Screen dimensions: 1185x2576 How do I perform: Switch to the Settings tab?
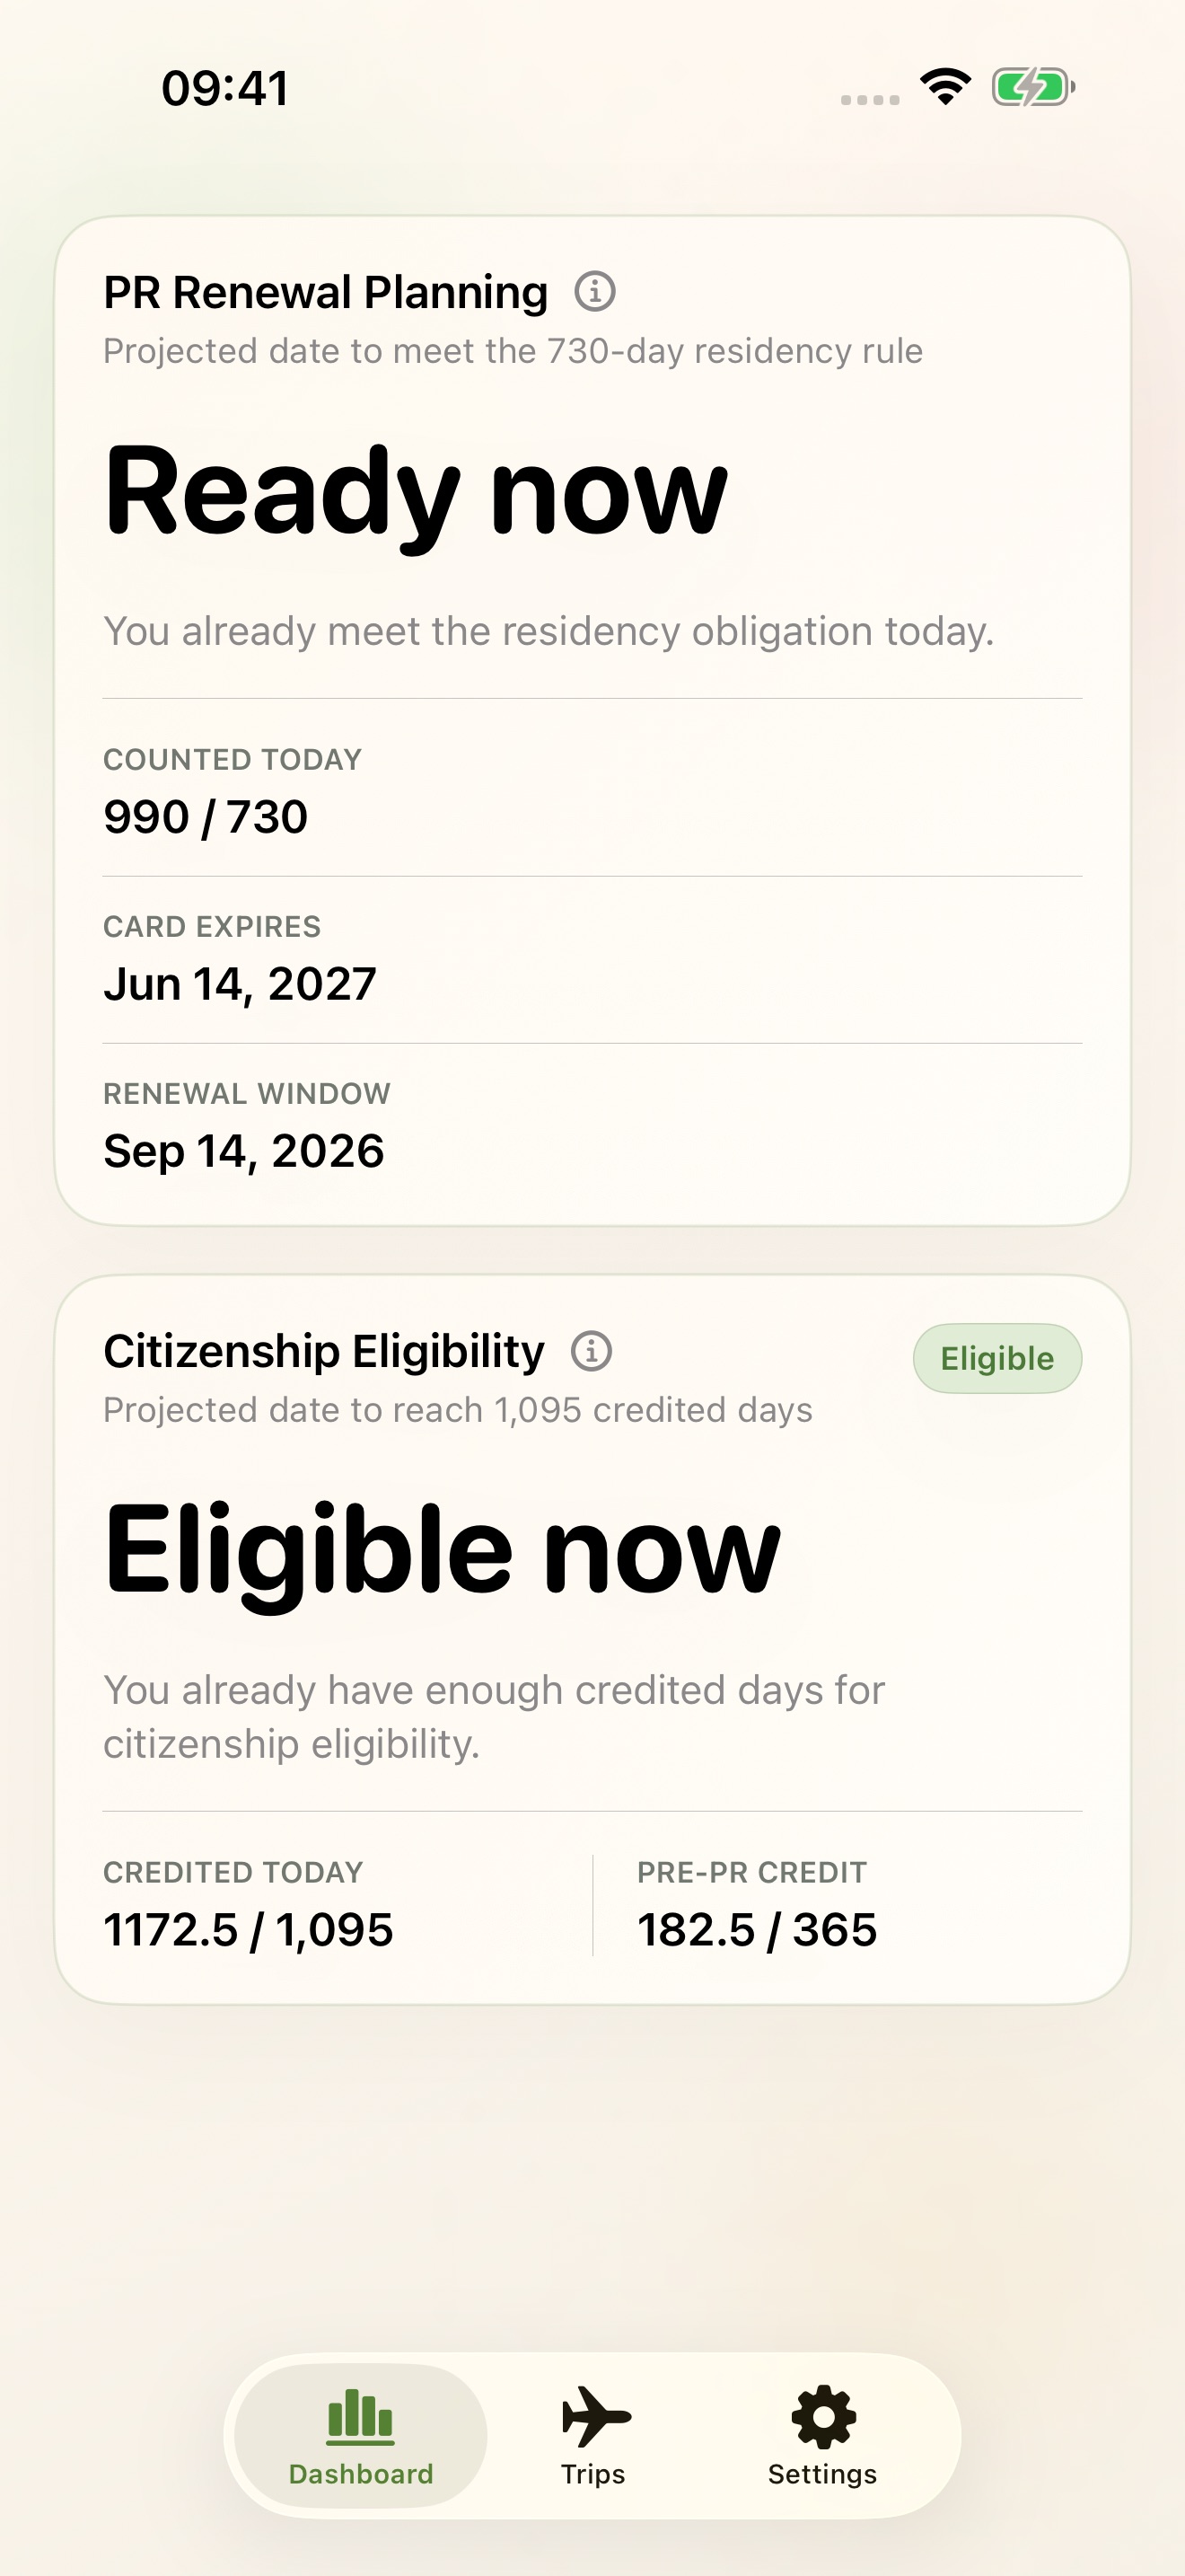[x=821, y=2440]
